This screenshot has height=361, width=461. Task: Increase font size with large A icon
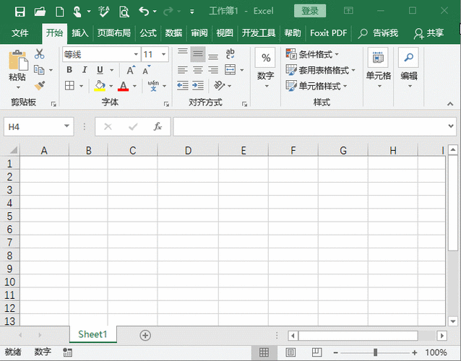pos(131,70)
